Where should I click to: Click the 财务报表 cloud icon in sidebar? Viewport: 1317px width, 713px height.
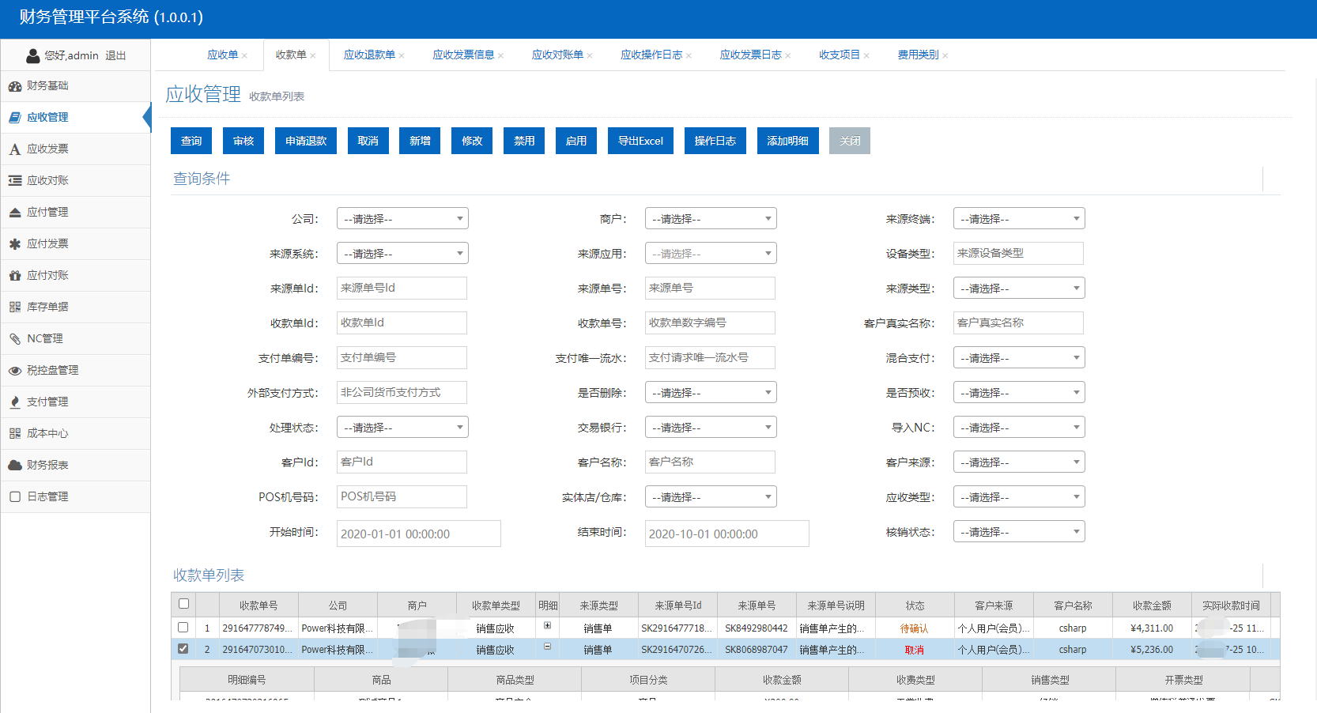(14, 466)
